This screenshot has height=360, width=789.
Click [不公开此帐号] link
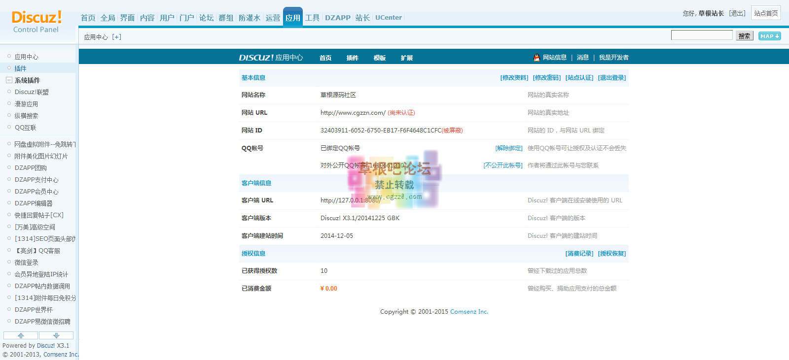pos(503,165)
